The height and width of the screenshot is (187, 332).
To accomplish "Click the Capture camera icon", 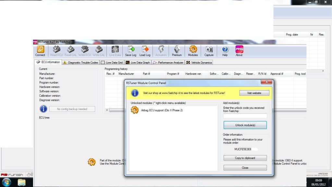I will click(x=209, y=50).
